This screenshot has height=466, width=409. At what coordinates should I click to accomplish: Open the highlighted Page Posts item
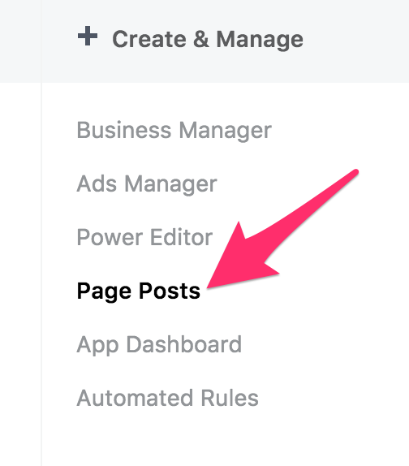(x=139, y=291)
